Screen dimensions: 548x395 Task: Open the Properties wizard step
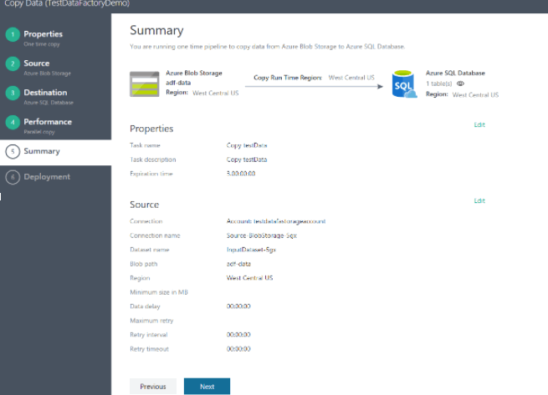(x=55, y=38)
